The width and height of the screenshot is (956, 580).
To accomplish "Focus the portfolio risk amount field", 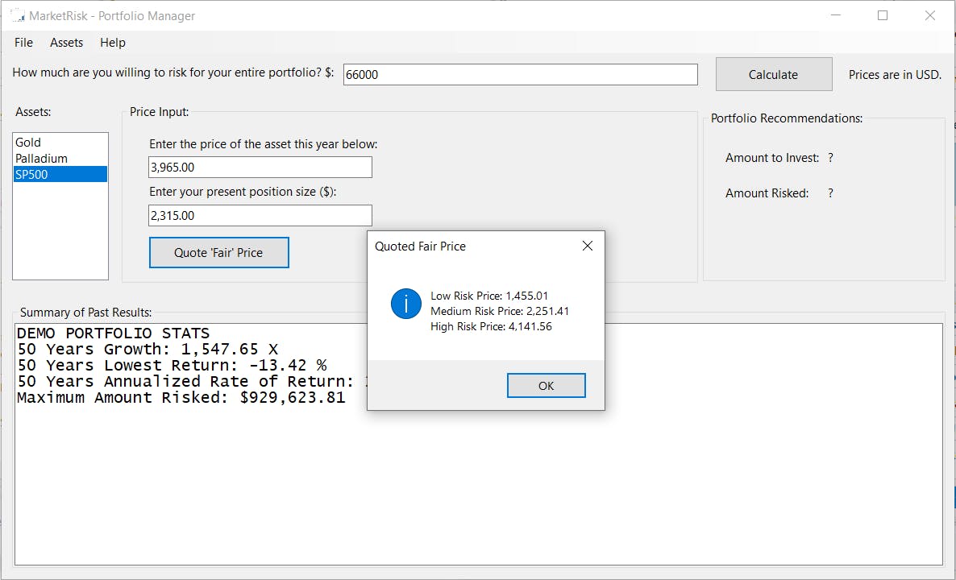I will pyautogui.click(x=521, y=74).
